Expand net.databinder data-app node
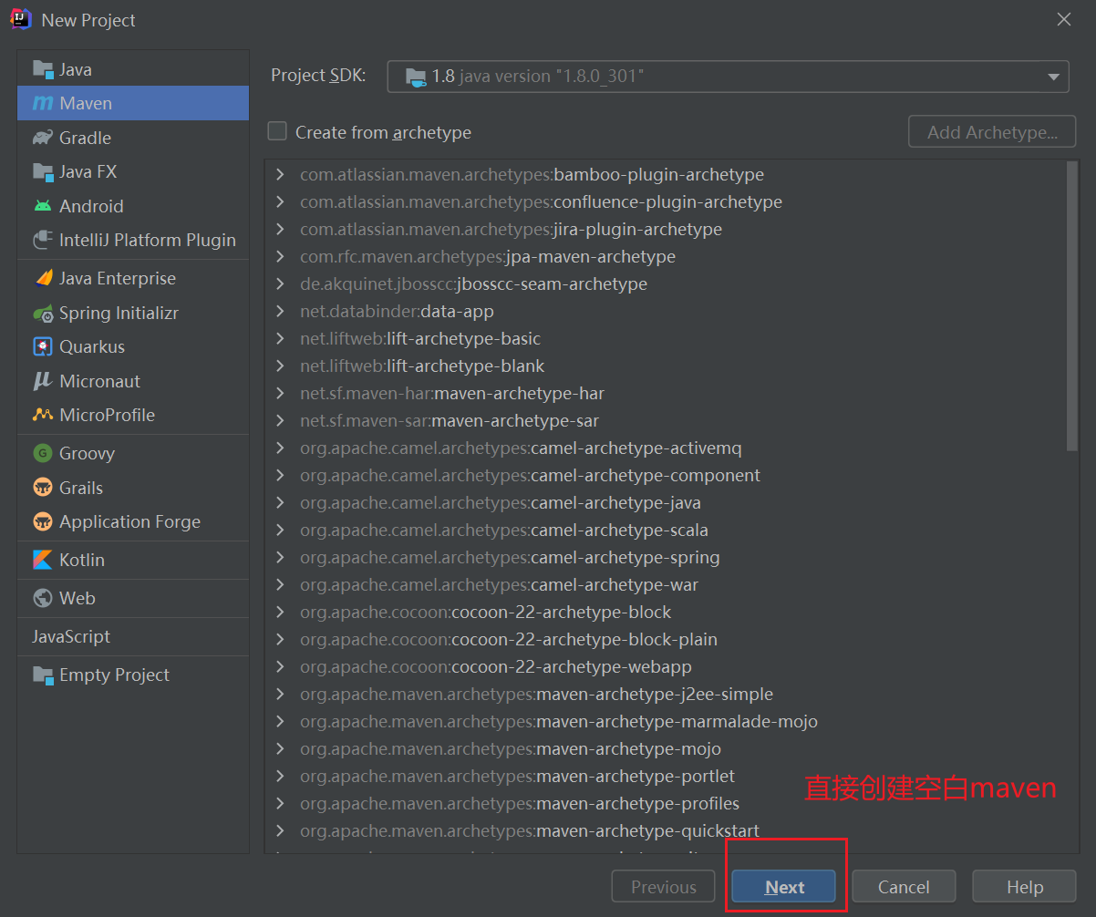Image resolution: width=1096 pixels, height=917 pixels. point(280,311)
